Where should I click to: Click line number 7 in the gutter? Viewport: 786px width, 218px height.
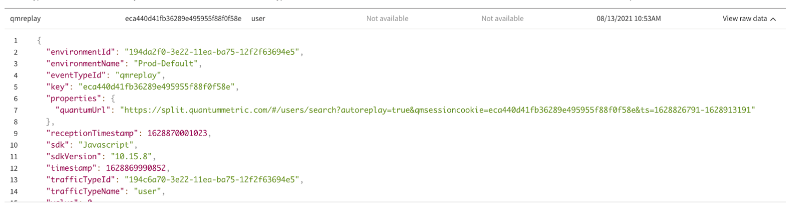(x=16, y=110)
